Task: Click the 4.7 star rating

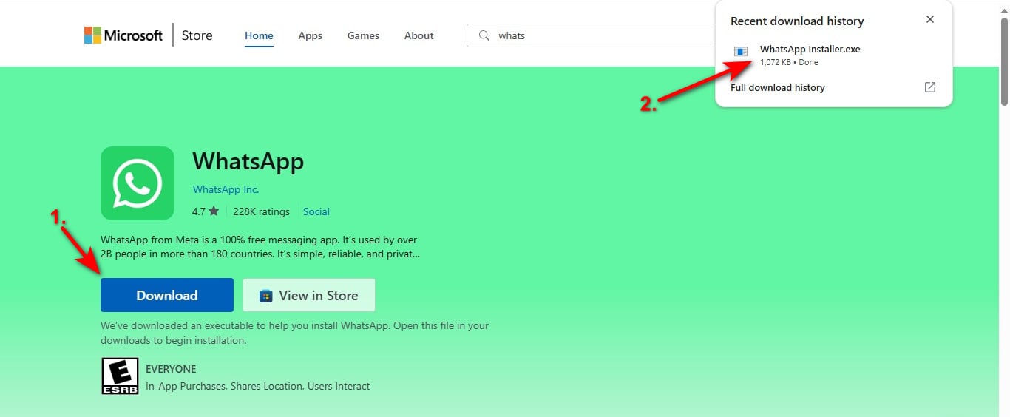Action: 206,211
